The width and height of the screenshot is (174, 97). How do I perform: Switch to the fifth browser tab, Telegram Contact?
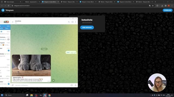[88, 2]
